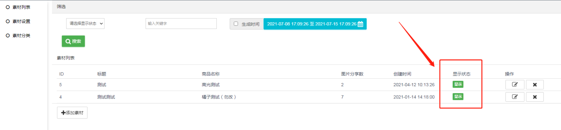561x130 pixels.
Task: Toggle the 生成时间 checkbox
Action: 236,24
